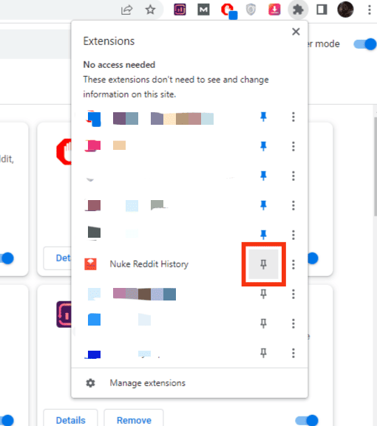Toggle Developer mode switch

[x=364, y=44]
